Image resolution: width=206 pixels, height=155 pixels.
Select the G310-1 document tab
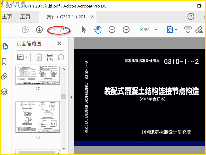68,17
